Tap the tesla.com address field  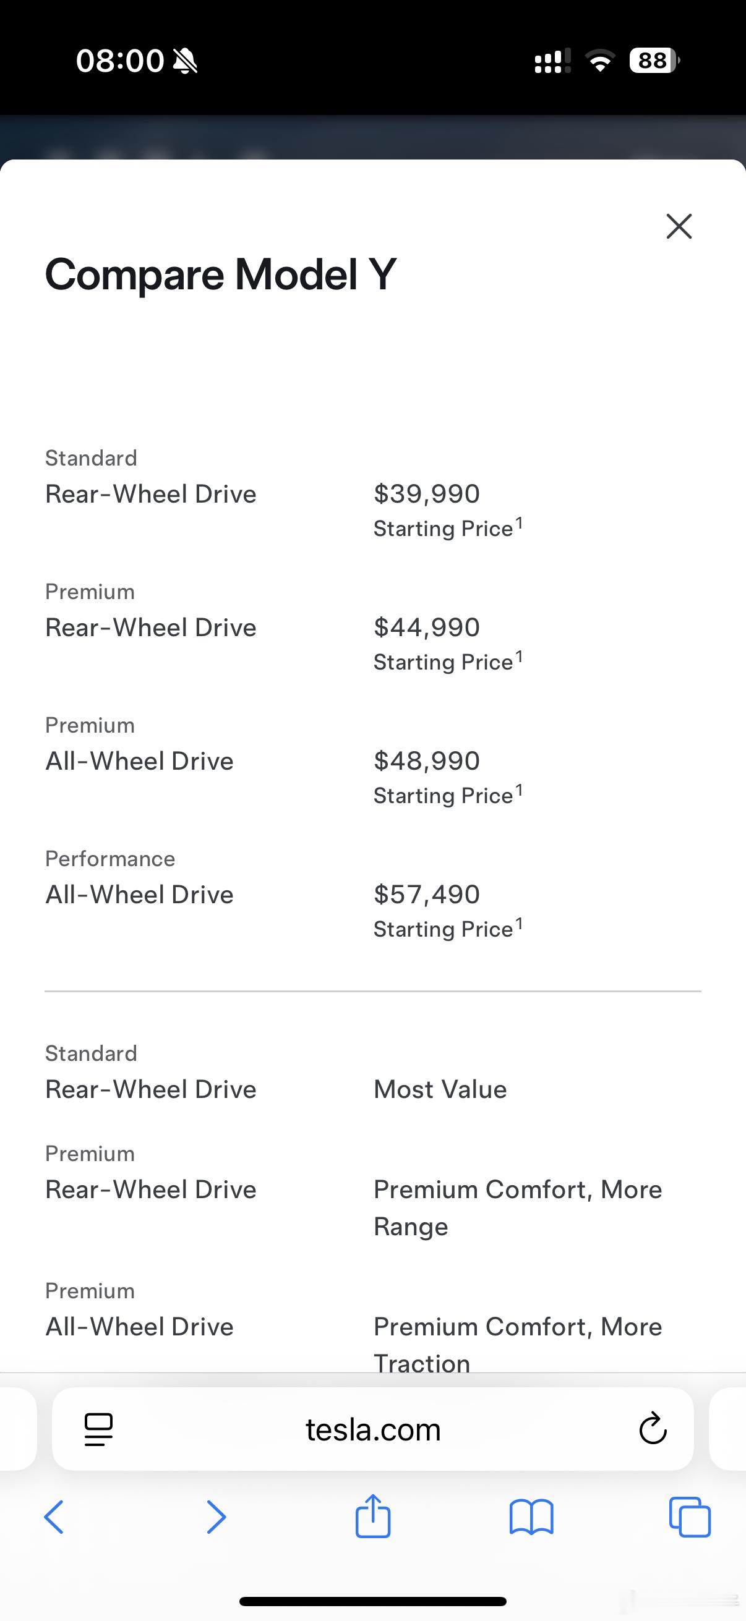372,1429
